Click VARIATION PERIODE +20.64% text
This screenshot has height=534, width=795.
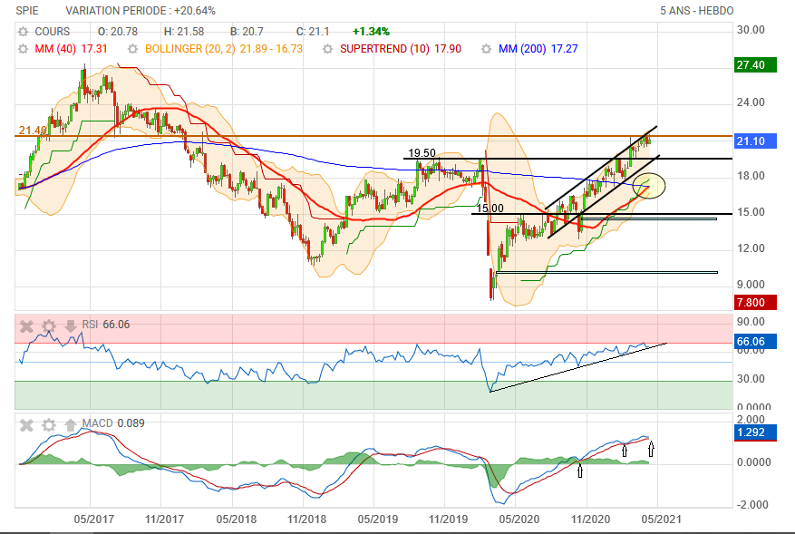[x=141, y=11]
